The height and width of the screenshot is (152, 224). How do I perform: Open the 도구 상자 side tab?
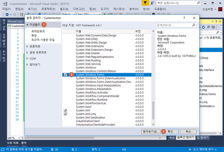4,56
